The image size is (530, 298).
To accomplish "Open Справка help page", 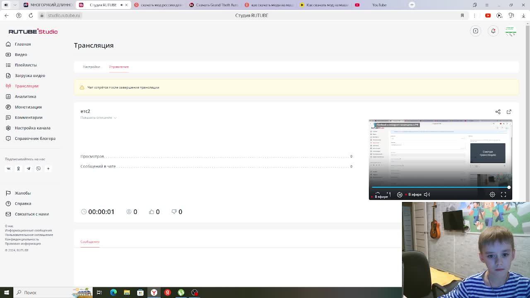I will pyautogui.click(x=23, y=204).
